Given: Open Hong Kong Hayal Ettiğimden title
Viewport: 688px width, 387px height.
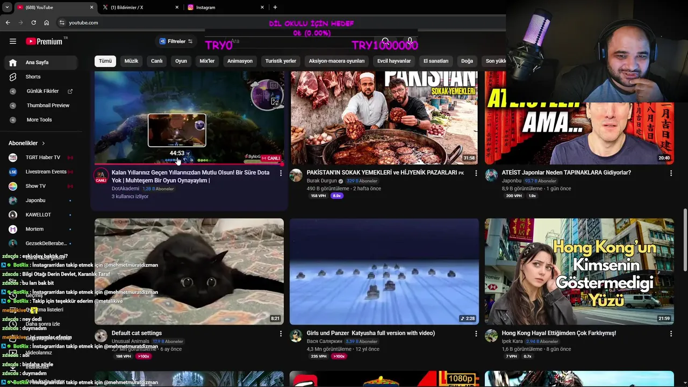Looking at the screenshot, I should (x=559, y=333).
